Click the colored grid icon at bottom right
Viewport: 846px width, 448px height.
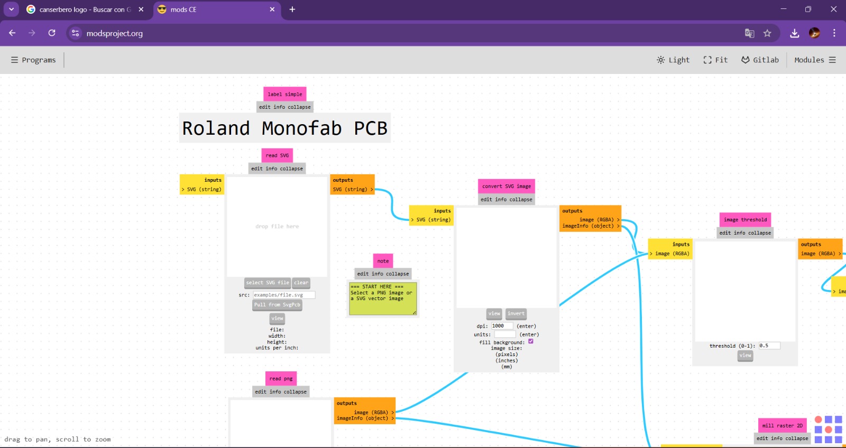[x=828, y=430]
